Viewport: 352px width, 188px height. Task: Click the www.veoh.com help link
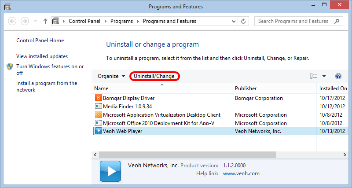(241, 173)
